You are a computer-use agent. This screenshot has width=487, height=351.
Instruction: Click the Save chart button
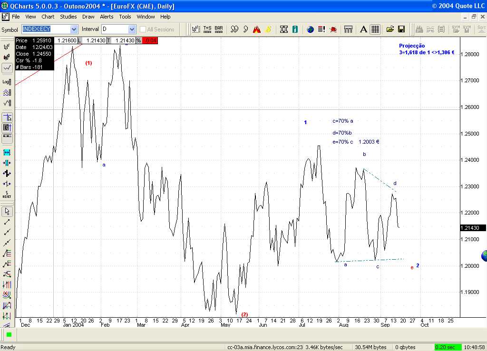[x=401, y=29]
